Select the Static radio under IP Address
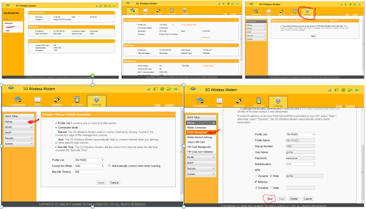 [x=271, y=188]
